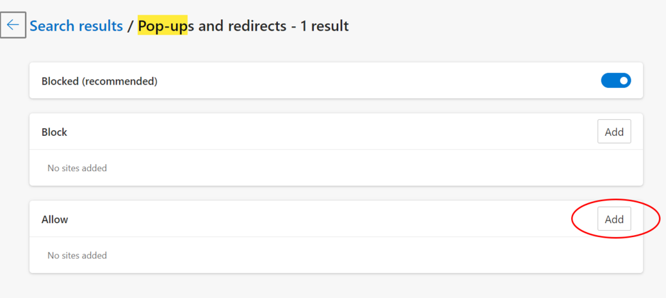Click empty space in the Blocked row
The image size is (666, 298).
tap(371, 81)
